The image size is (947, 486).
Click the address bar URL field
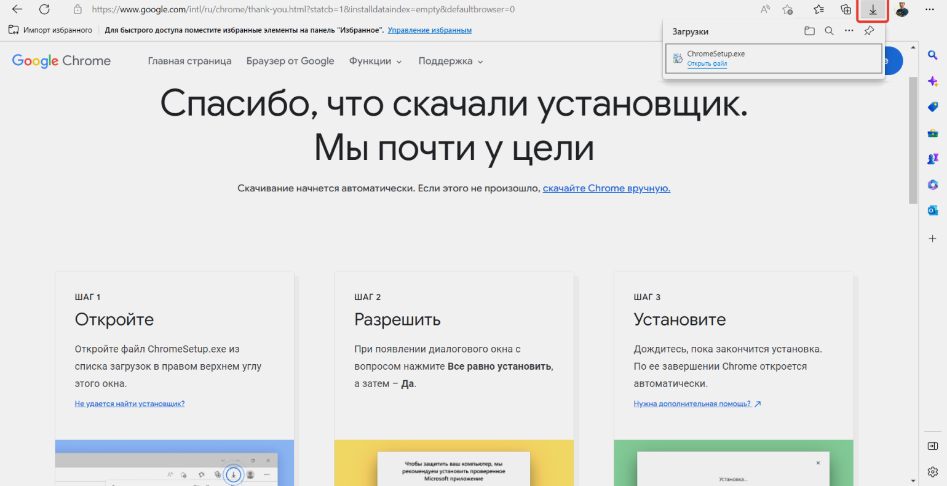click(303, 9)
